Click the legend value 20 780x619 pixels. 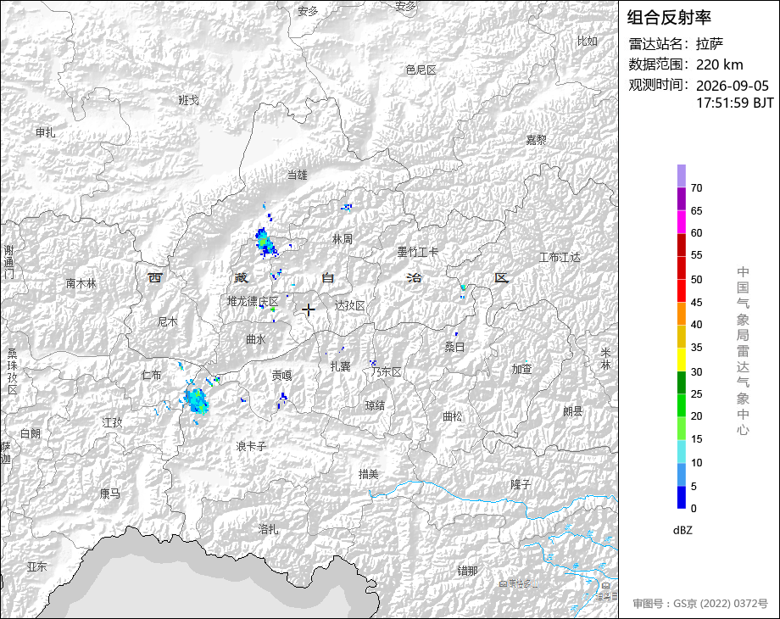pos(696,416)
